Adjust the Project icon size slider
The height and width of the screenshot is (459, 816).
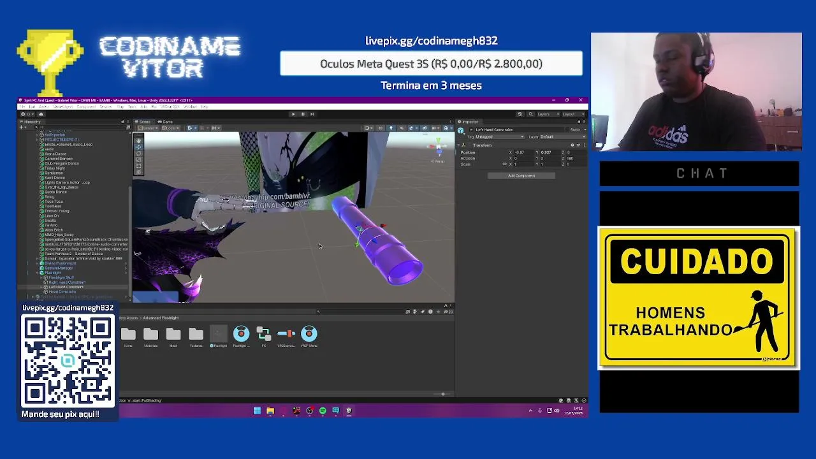pos(442,394)
